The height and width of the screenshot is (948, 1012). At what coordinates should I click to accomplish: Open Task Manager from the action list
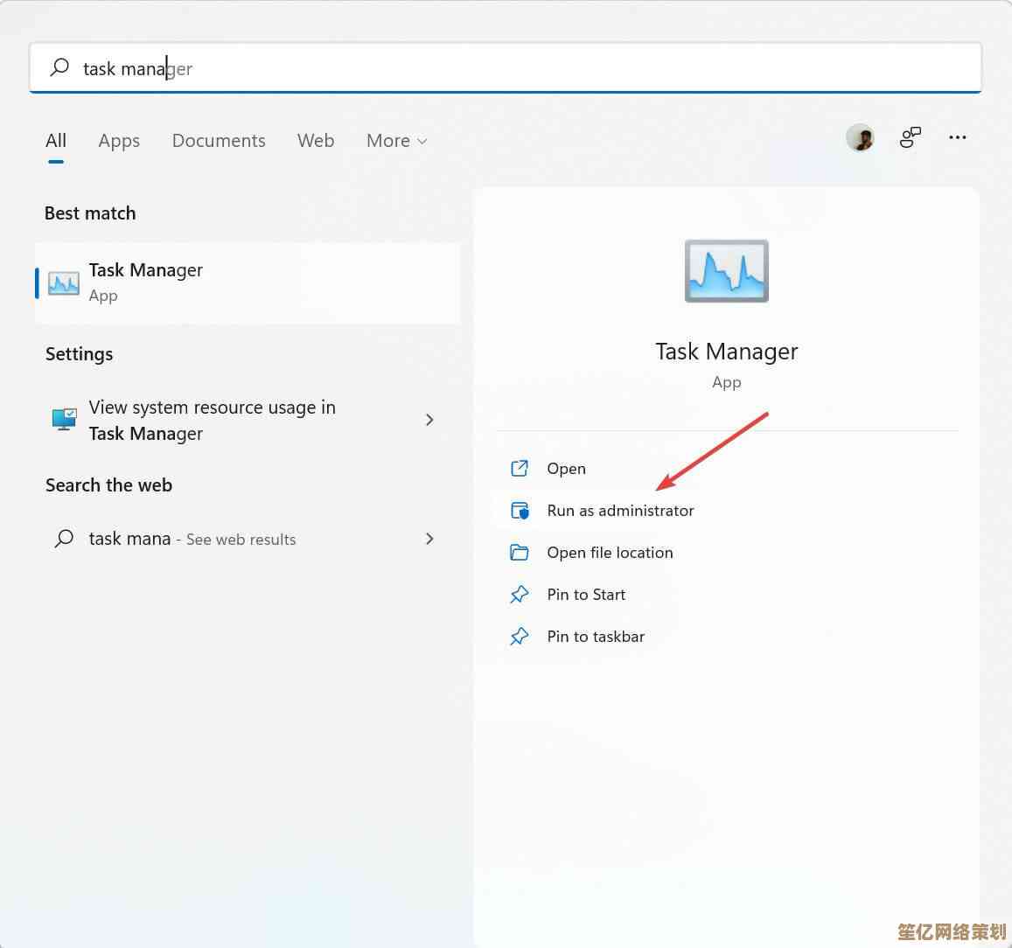pos(566,469)
